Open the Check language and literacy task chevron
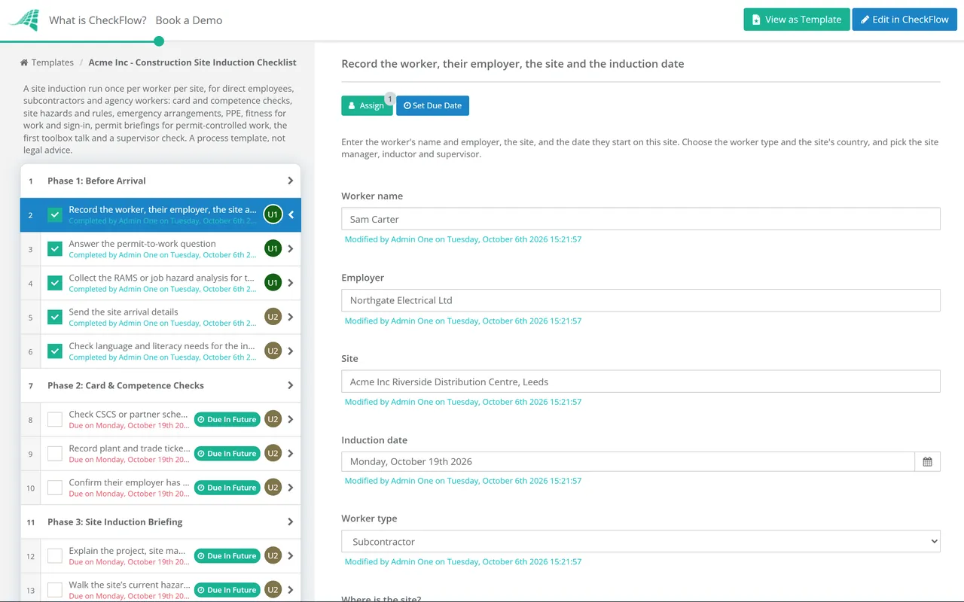Image resolution: width=964 pixels, height=602 pixels. [x=291, y=351]
